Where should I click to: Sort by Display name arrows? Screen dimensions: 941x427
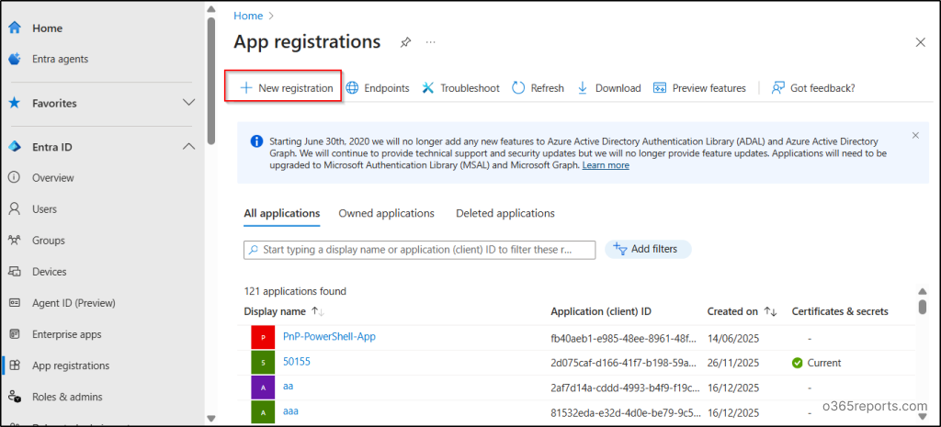pyautogui.click(x=318, y=312)
